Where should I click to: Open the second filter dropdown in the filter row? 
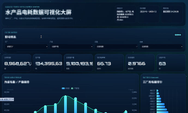pos(72,47)
